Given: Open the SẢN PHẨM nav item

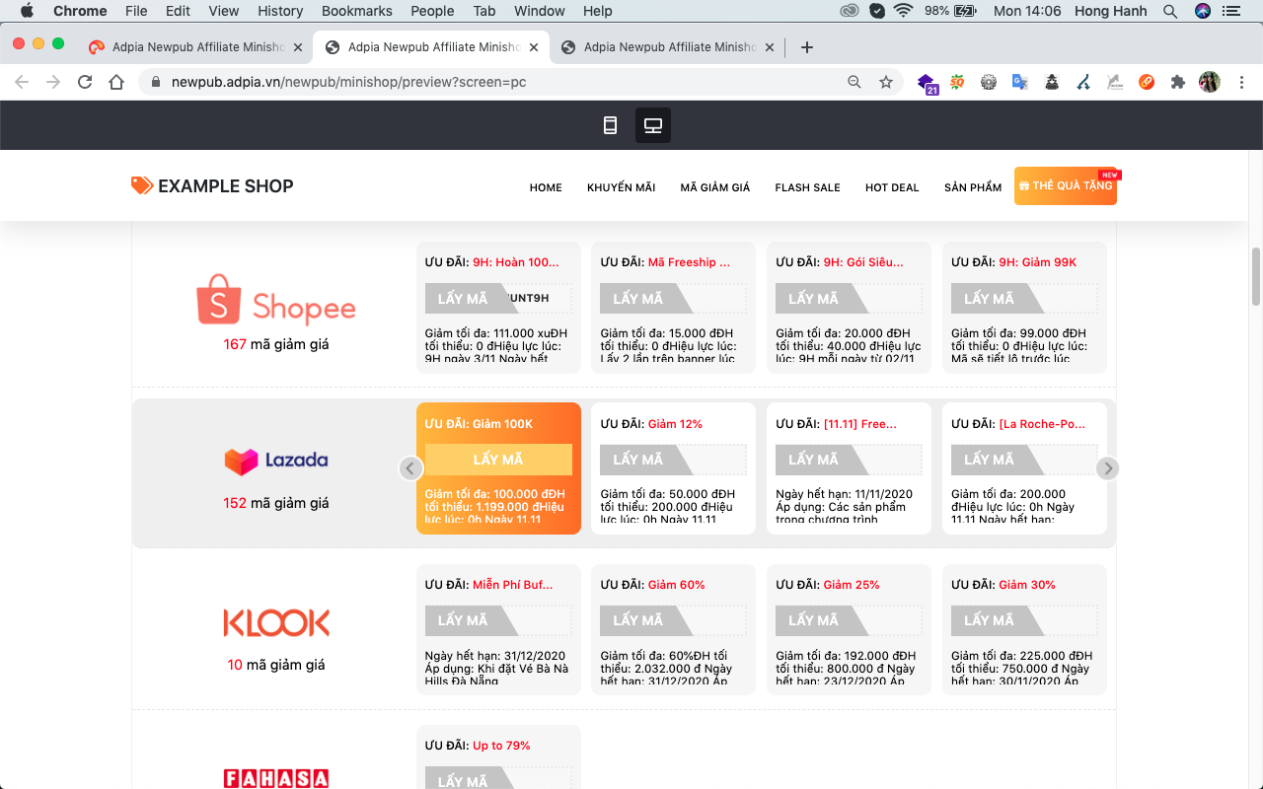Looking at the screenshot, I should 973,187.
